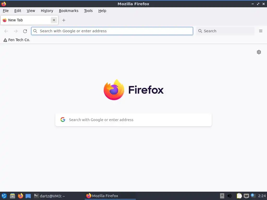Click the forward navigation arrow
The height and width of the screenshot is (200, 267).
click(16, 31)
